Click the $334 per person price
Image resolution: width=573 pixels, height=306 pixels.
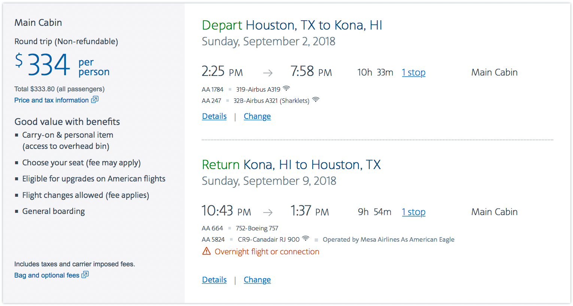coord(62,65)
